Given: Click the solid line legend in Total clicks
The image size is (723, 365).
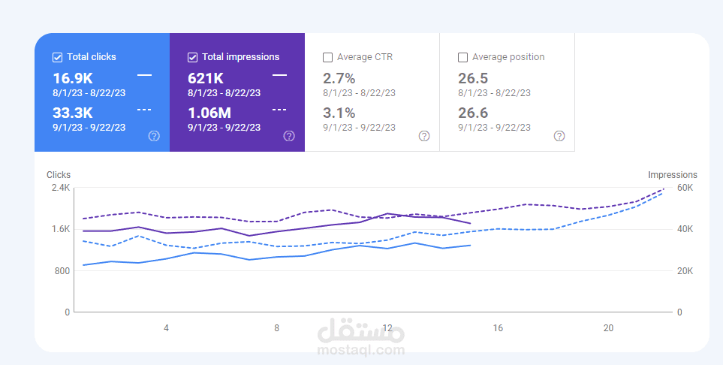Looking at the screenshot, I should 144,75.
